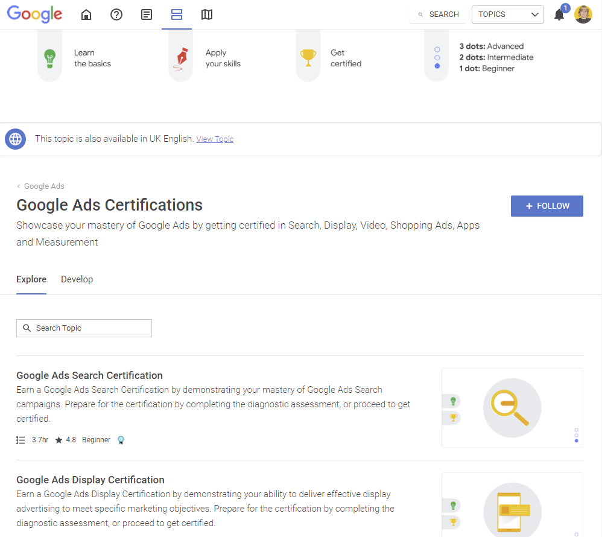This screenshot has width=602, height=537.
Task: Select the Explore tab
Action: click(x=31, y=279)
